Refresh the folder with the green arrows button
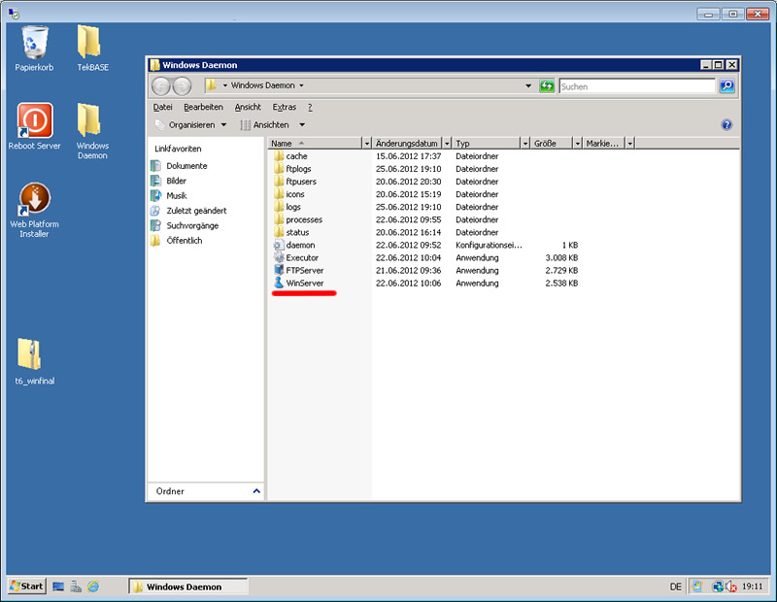The image size is (777, 602). [547, 86]
